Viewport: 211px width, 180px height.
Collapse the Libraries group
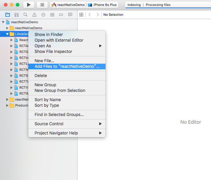tap(7, 34)
